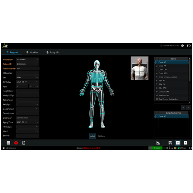193x193 pixels.
Task: Click the PatientName input field
Action: 28,68
